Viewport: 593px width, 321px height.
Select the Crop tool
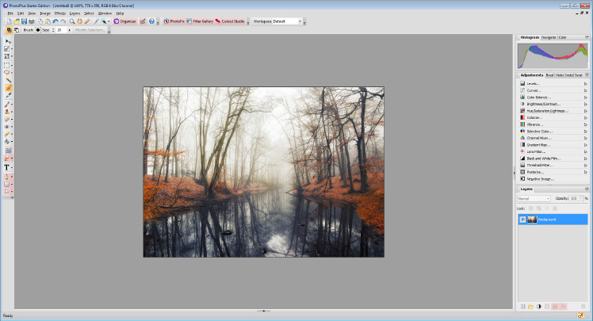[x=7, y=56]
